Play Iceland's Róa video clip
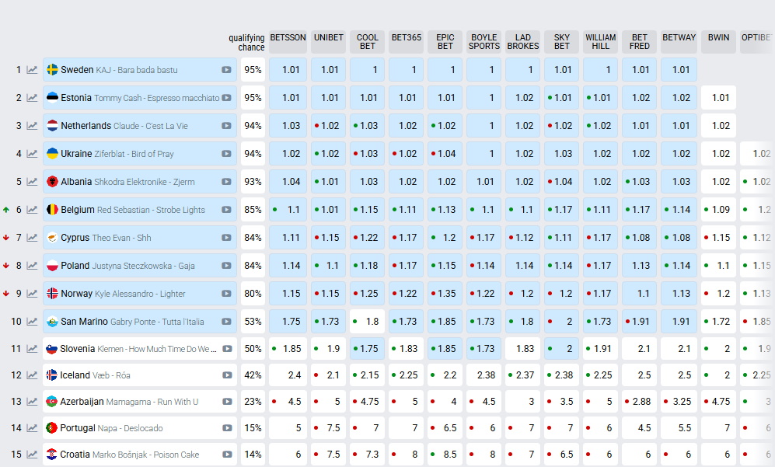The image size is (775, 467). coord(226,375)
